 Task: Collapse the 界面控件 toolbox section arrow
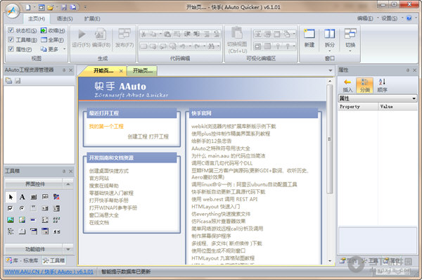(68, 184)
